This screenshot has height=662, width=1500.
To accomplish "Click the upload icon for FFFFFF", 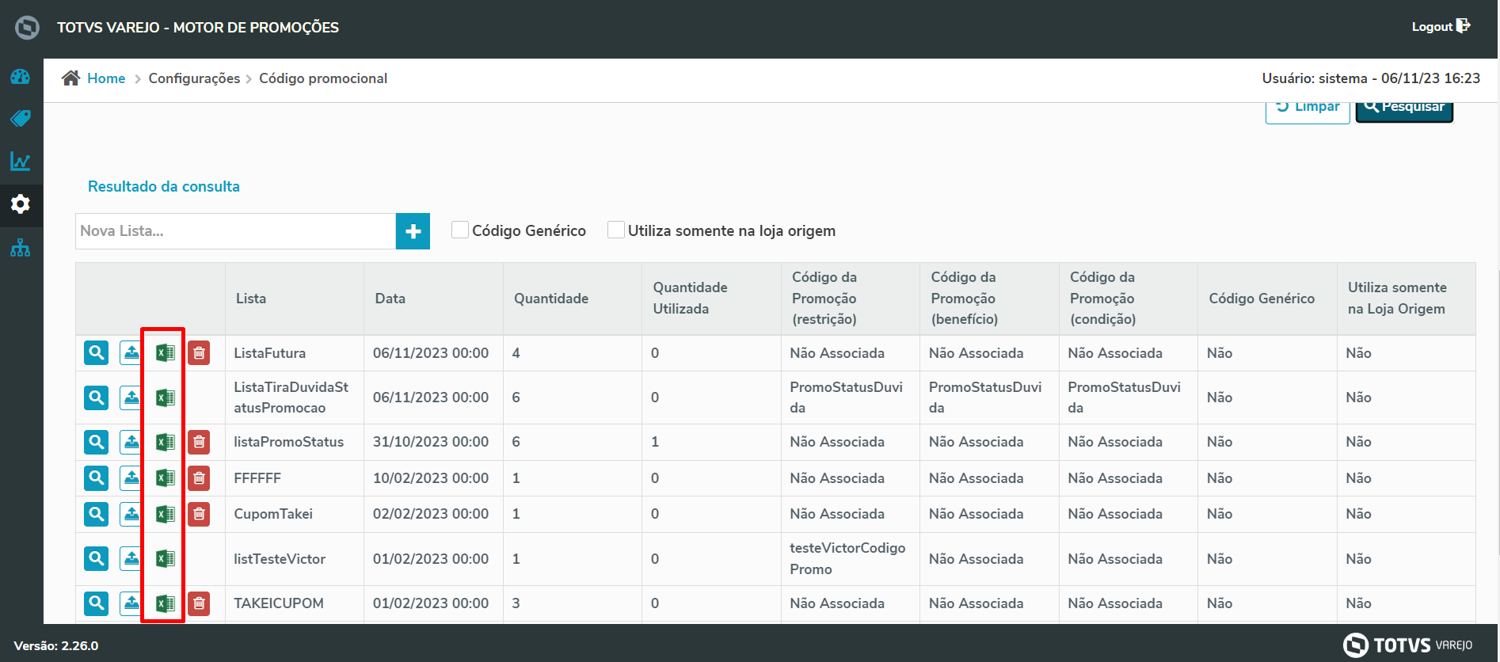I will click(x=131, y=477).
